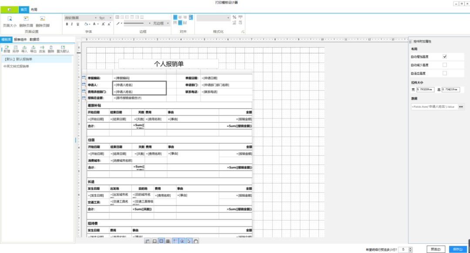Open the 布局 ribbon tab
The width and height of the screenshot is (470, 253).
pos(34,9)
